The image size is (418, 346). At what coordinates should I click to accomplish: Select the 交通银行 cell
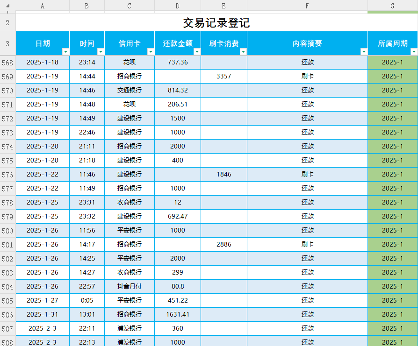pos(130,91)
